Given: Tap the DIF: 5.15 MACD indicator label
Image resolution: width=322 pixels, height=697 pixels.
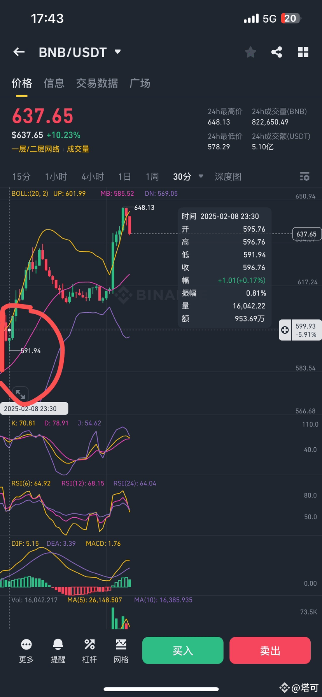Looking at the screenshot, I should 25,544.
